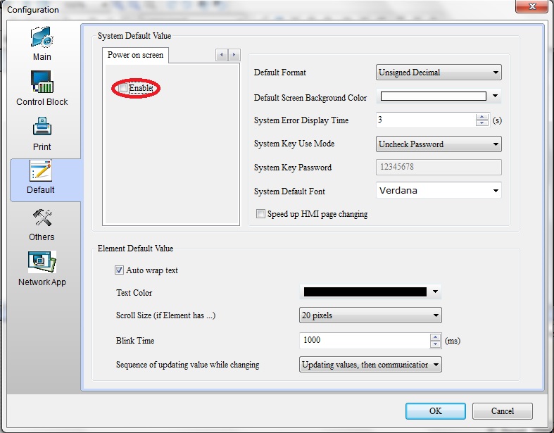The height and width of the screenshot is (433, 554).
Task: Select the Default settings icon
Action: click(x=41, y=172)
